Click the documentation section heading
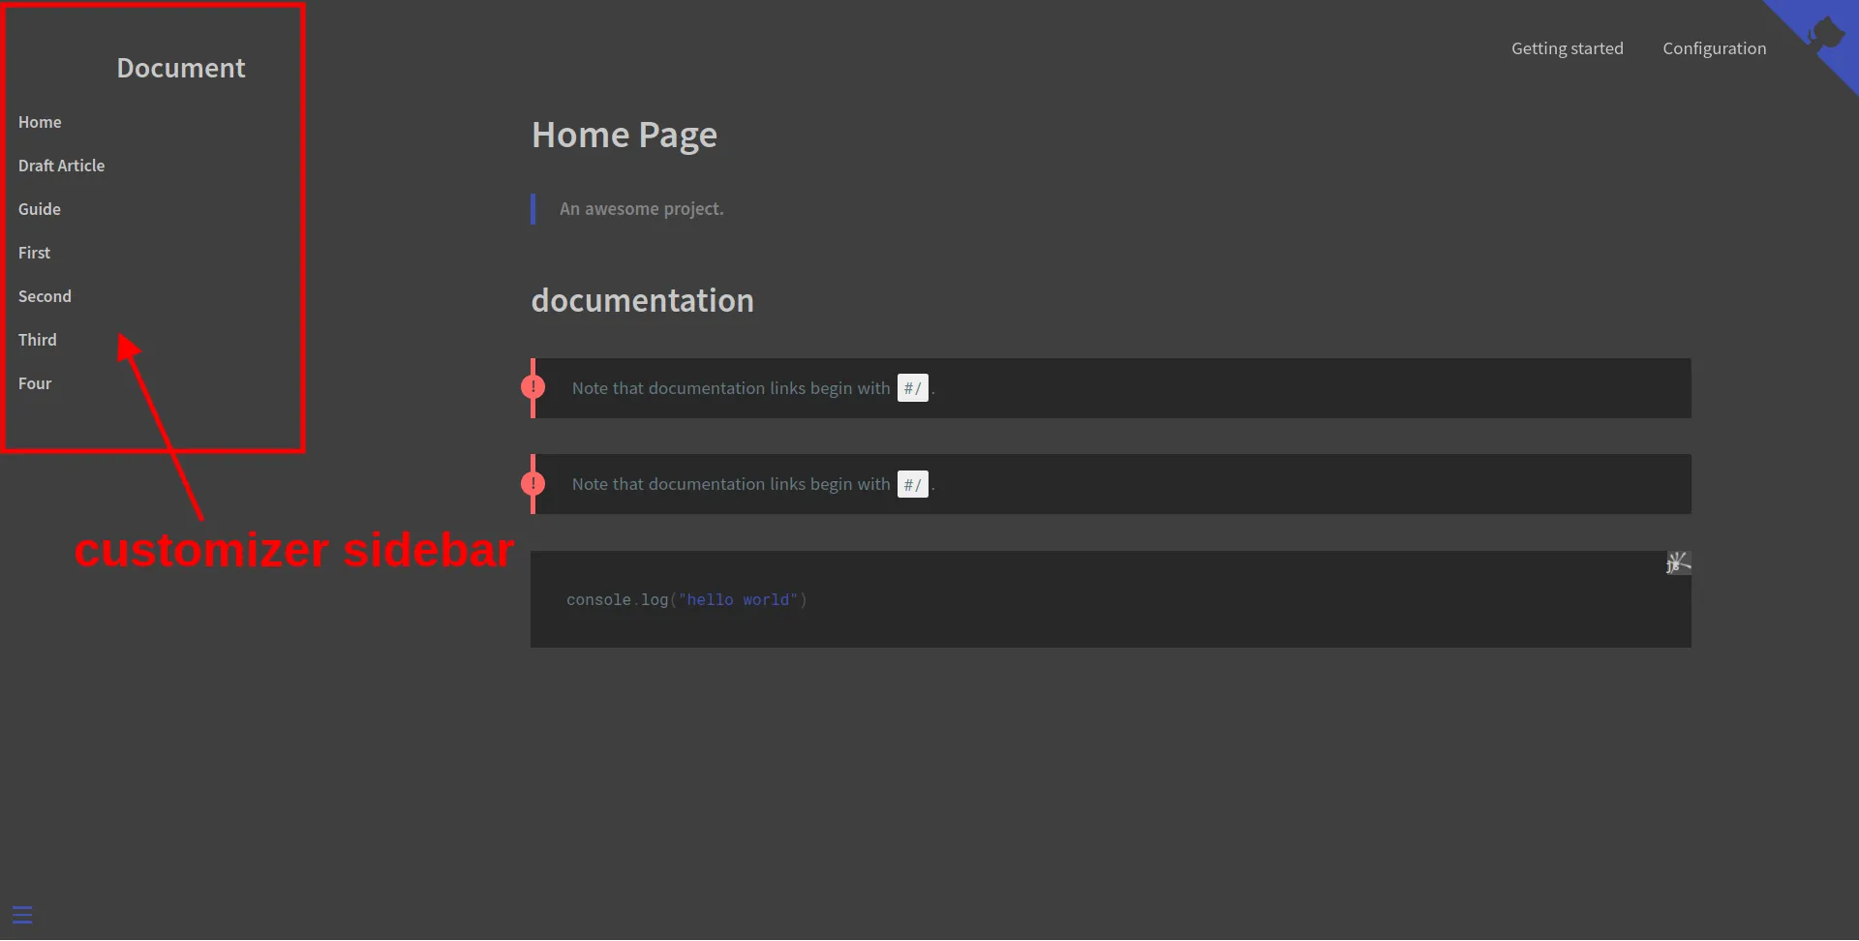This screenshot has width=1859, height=941. pyautogui.click(x=642, y=300)
